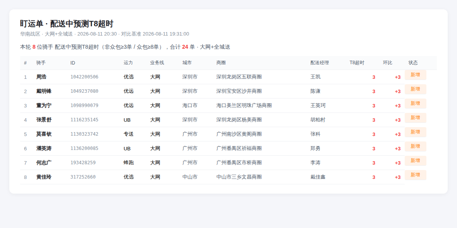Click the 骑手 column header
Screen dimensions: 457x228
(41, 63)
